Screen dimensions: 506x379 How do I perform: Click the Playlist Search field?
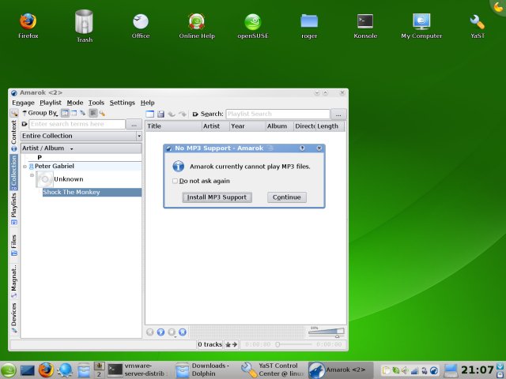click(x=278, y=114)
